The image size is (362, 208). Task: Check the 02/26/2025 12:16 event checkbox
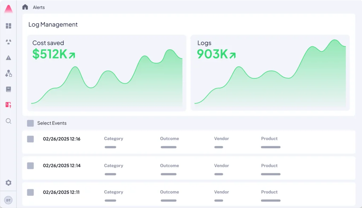coord(30,139)
